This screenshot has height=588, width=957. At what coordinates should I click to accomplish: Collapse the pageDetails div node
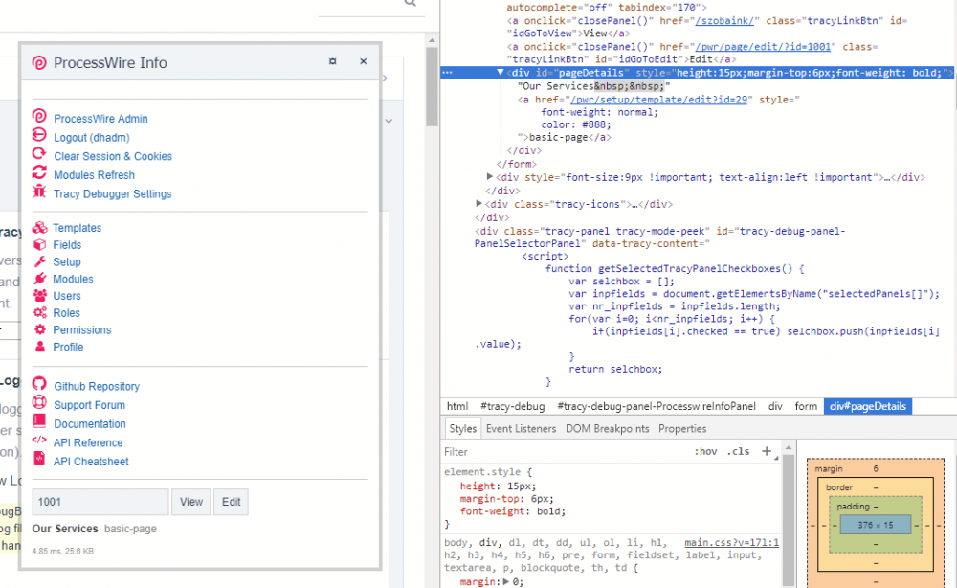click(x=500, y=73)
